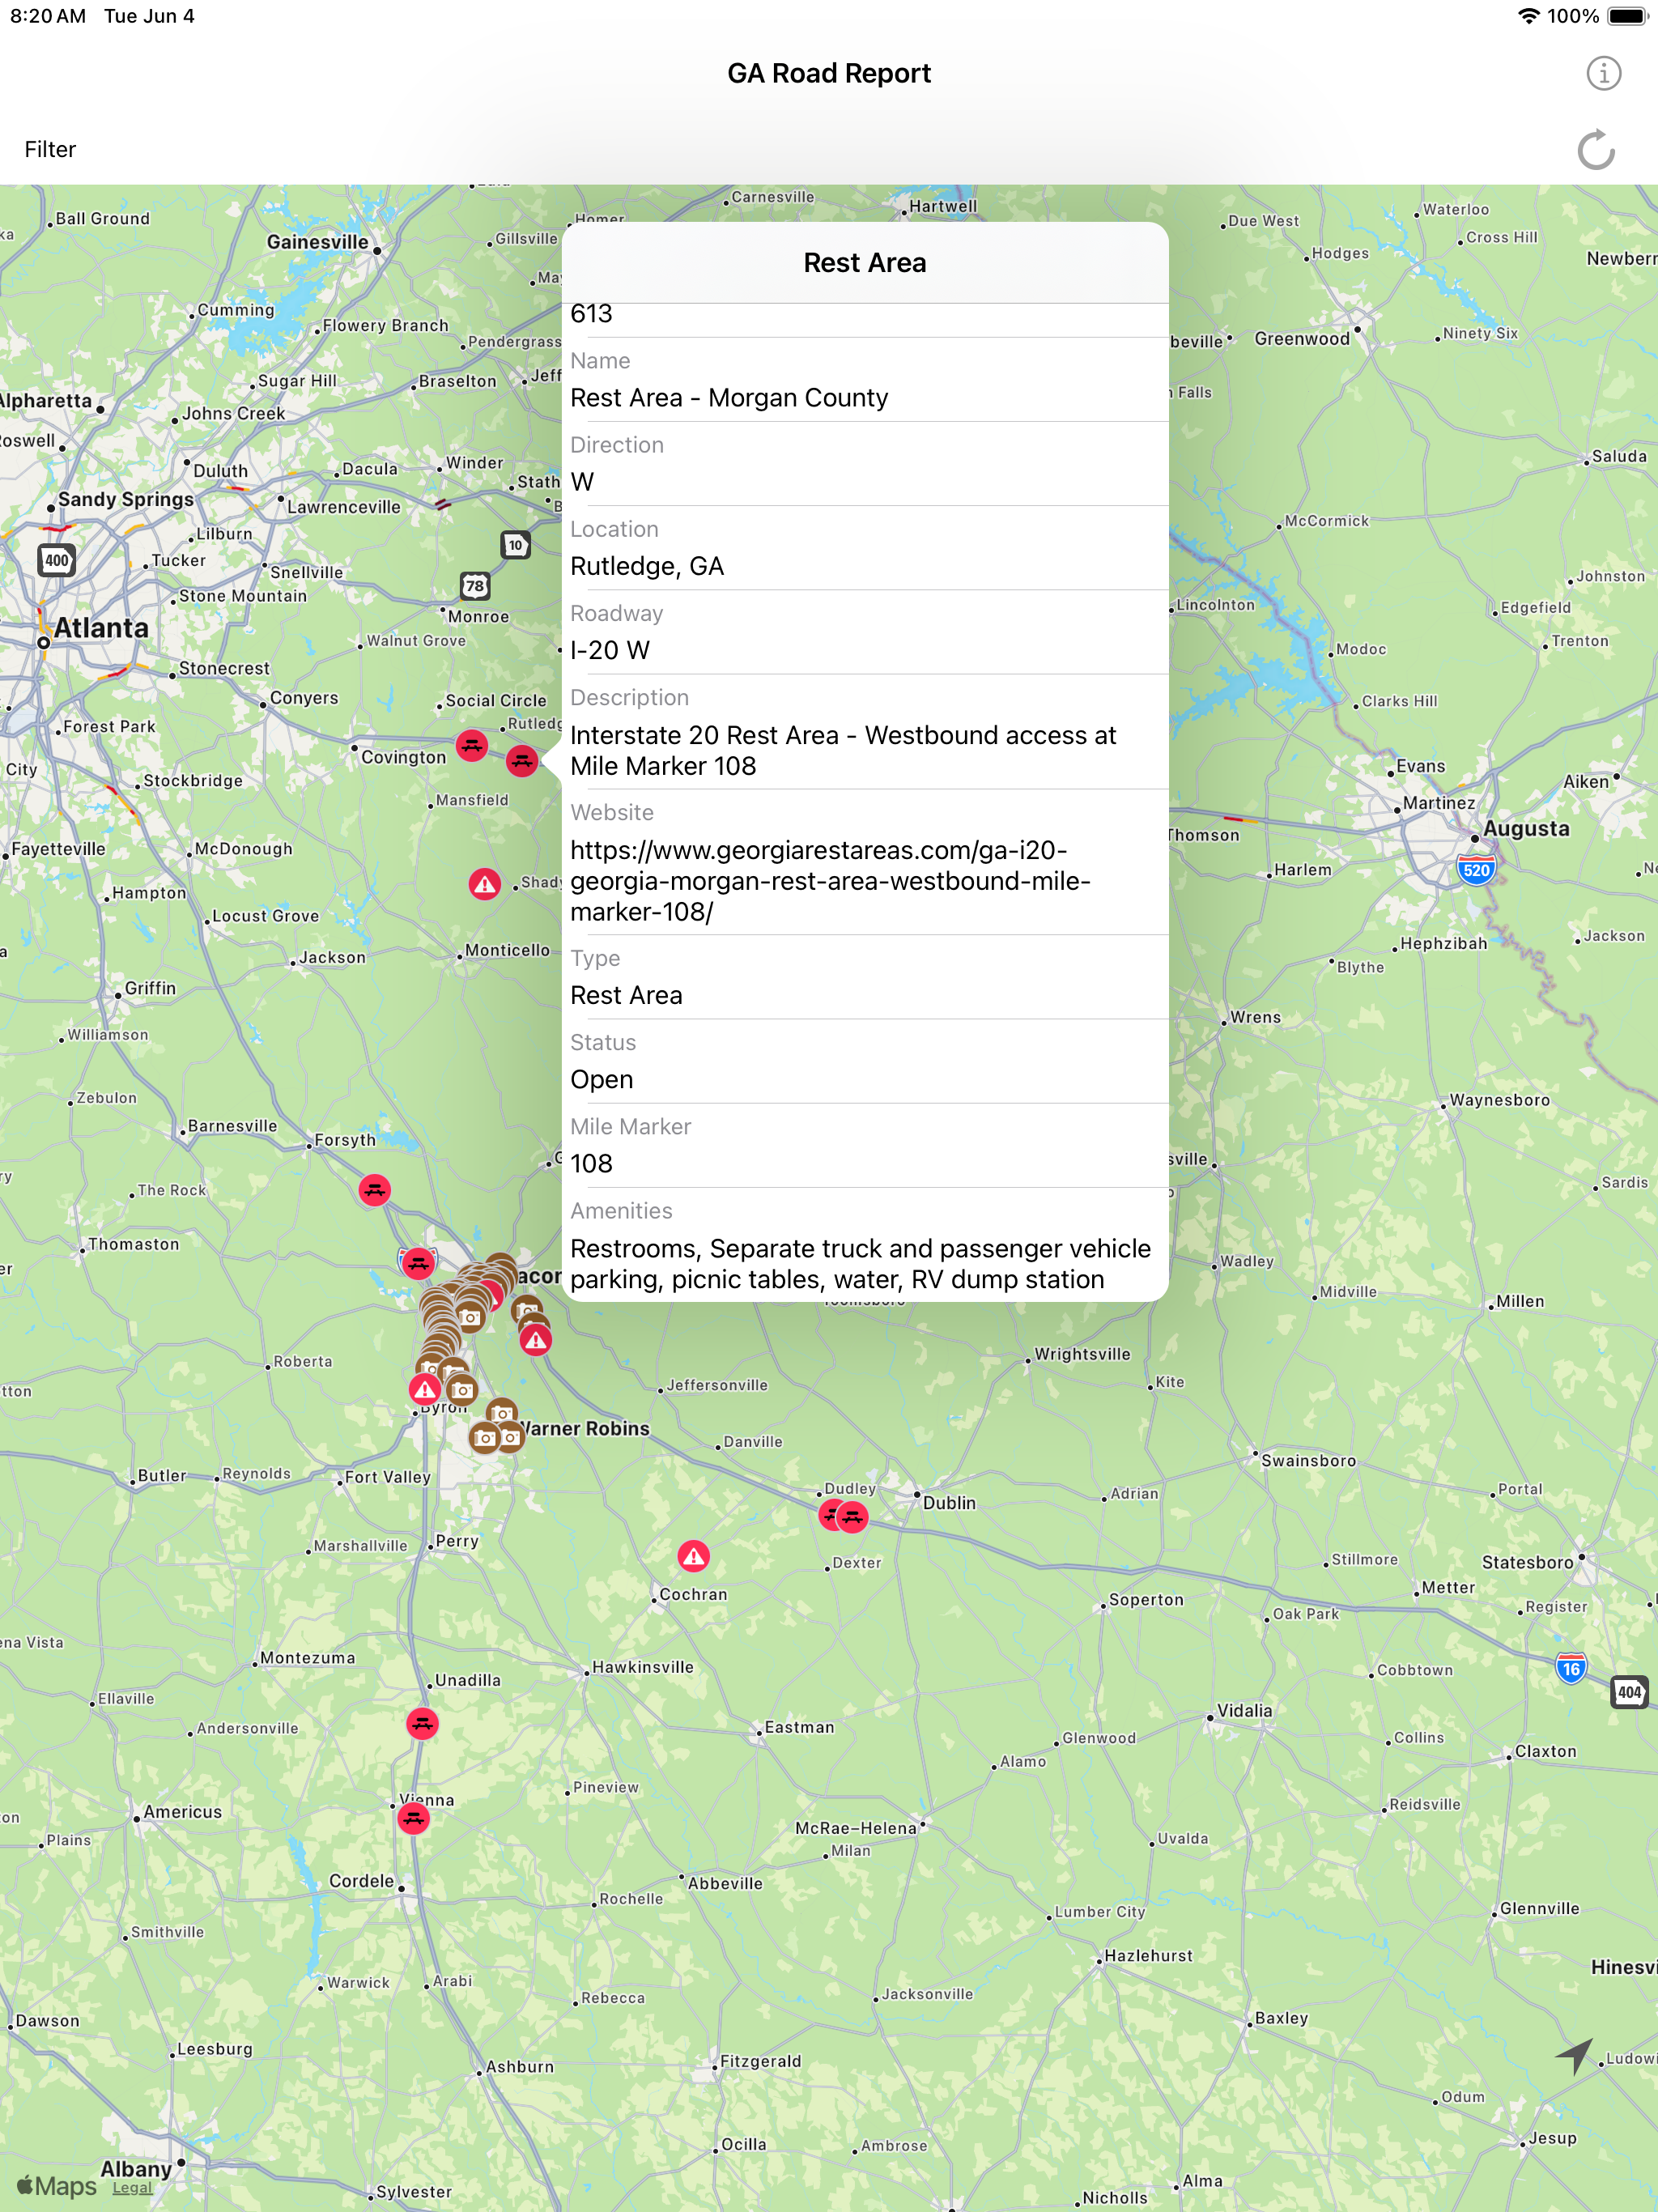The height and width of the screenshot is (2212, 1658).
Task: Tap the warning marker north of Cochran
Action: tap(694, 1556)
